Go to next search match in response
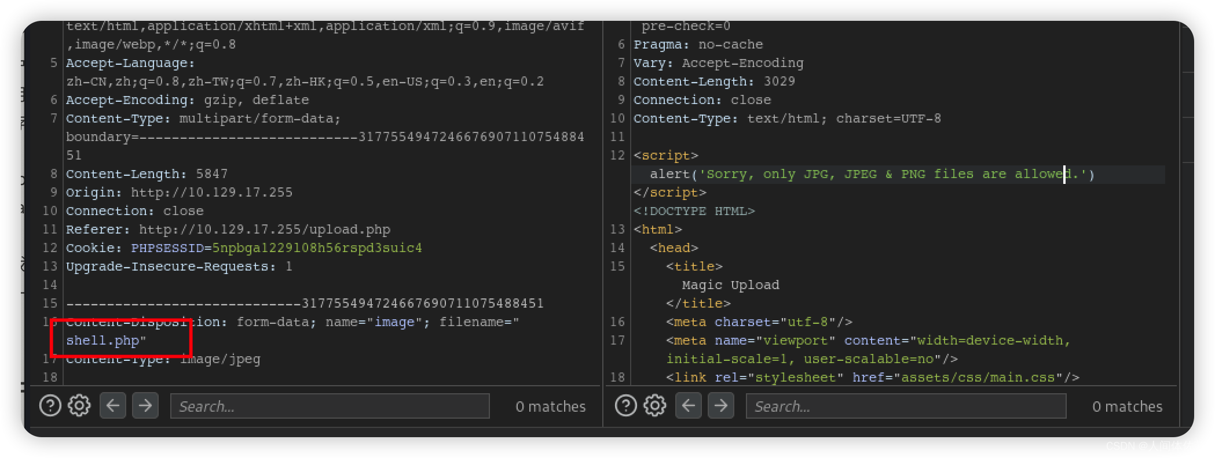This screenshot has height=458, width=1215. [721, 406]
